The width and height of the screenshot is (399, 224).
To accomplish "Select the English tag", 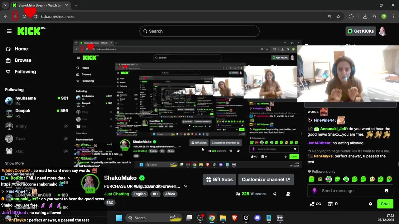I will pos(140,194).
